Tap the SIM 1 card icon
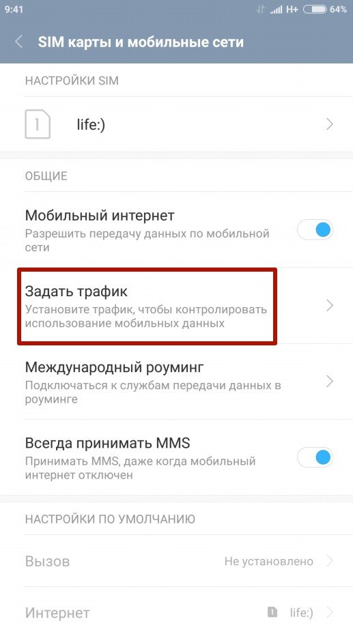Screen dimensions: 353x630 [38, 124]
